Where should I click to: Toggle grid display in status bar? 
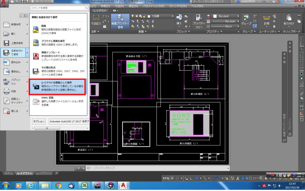172,178
